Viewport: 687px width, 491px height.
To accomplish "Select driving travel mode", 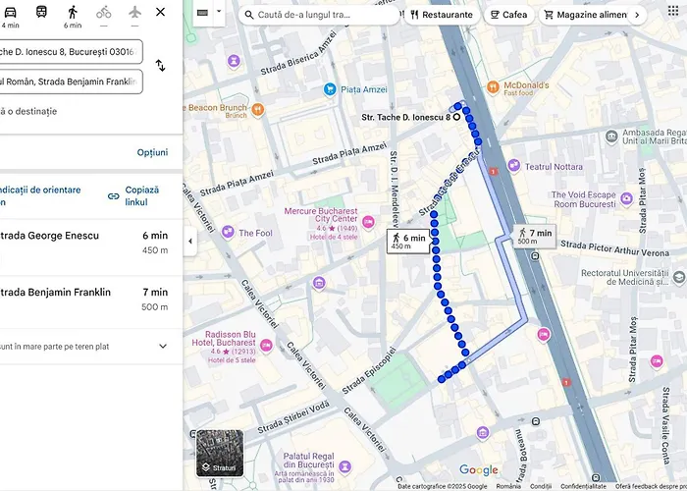I will pyautogui.click(x=10, y=14).
